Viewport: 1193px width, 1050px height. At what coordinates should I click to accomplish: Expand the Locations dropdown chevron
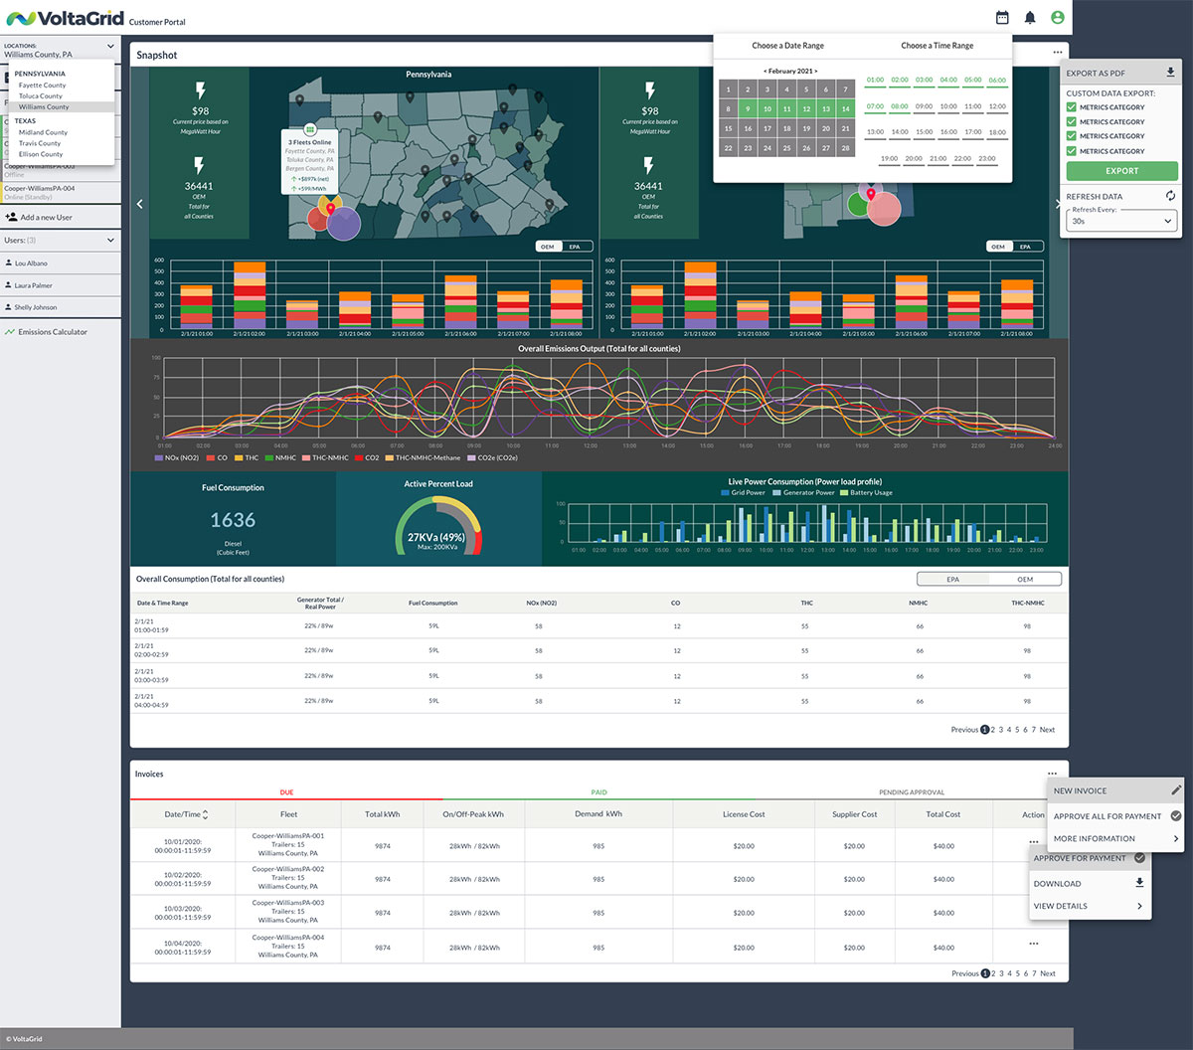[110, 46]
